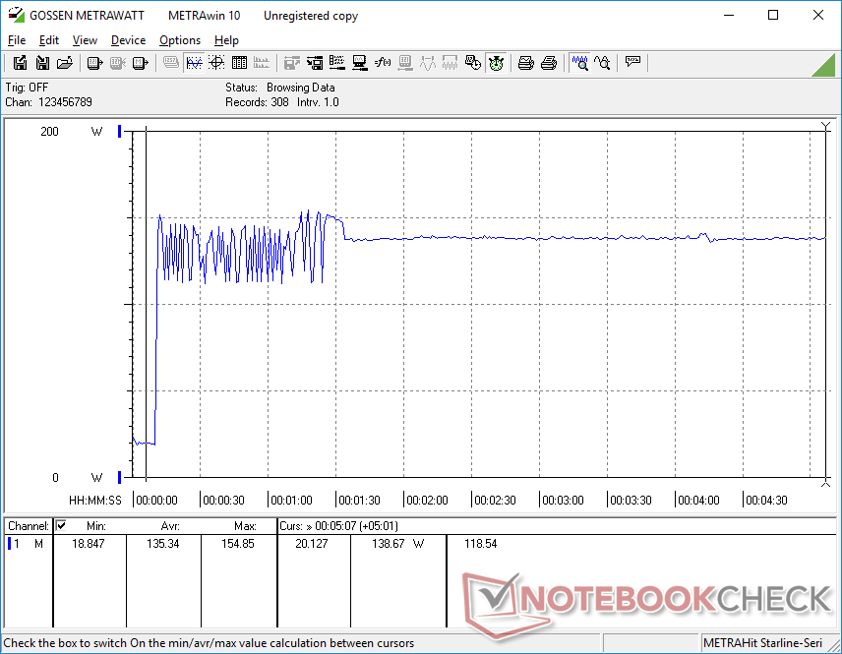Maximize the METRAwin 10 window
This screenshot has height=654, width=842.
[773, 15]
